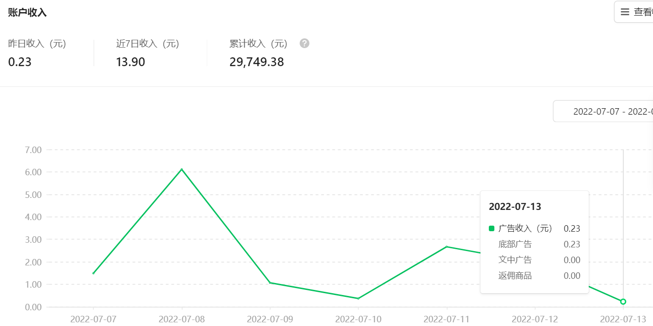Click the 近7日收入 value 13.90
Image resolution: width=653 pixels, height=326 pixels.
[x=130, y=62]
